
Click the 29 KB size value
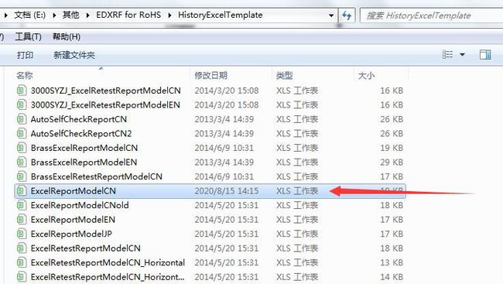[392, 163]
